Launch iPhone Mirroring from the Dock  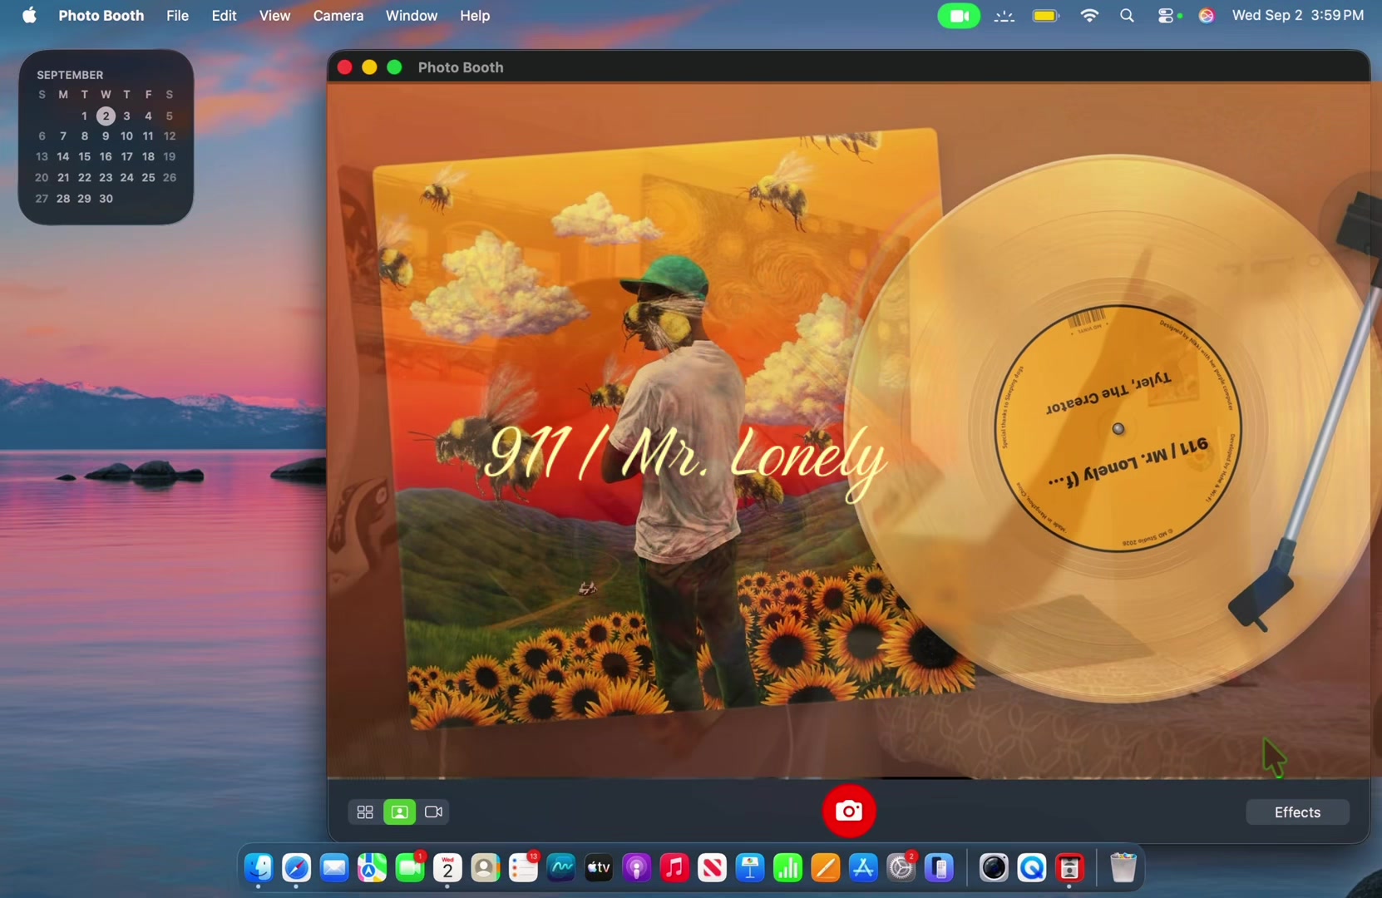coord(940,868)
